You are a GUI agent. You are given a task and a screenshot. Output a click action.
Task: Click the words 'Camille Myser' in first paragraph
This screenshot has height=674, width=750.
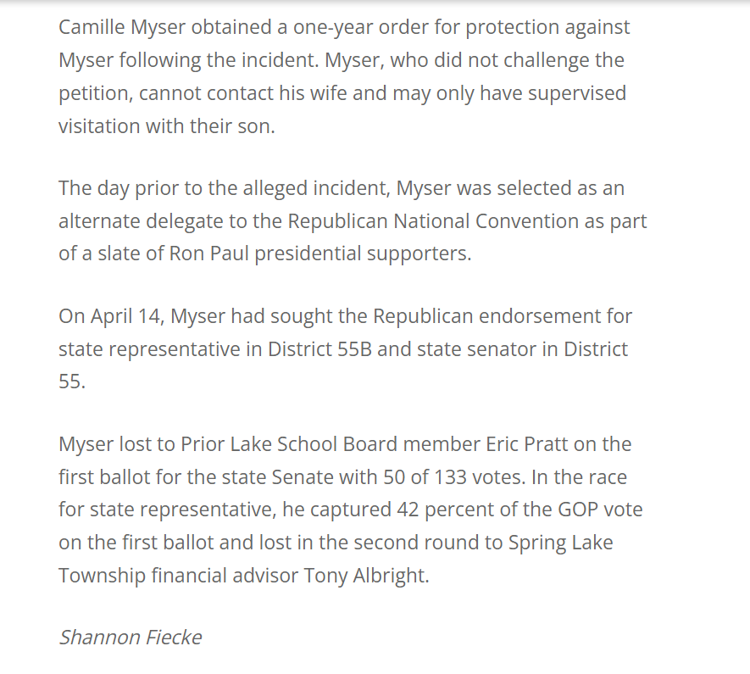pyautogui.click(x=122, y=27)
